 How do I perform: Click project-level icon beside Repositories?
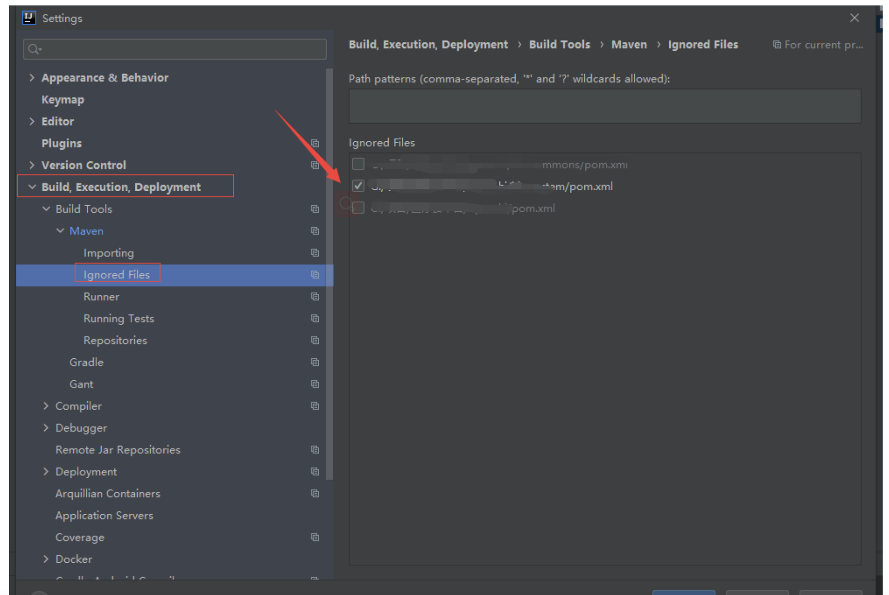315,340
